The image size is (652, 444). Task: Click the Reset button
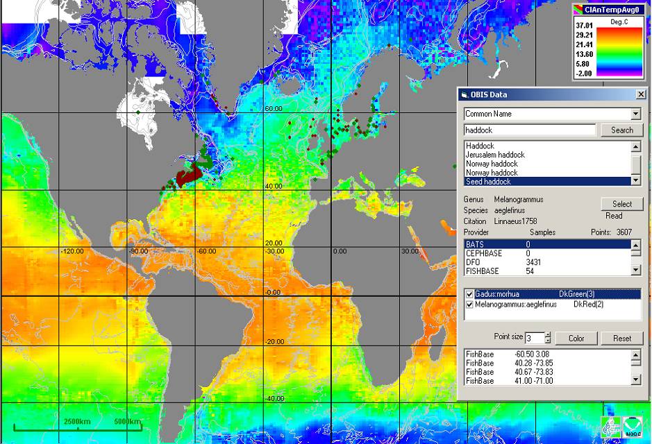(x=621, y=338)
